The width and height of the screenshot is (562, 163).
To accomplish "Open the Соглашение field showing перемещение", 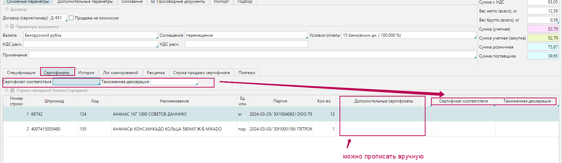I will [x=246, y=35].
